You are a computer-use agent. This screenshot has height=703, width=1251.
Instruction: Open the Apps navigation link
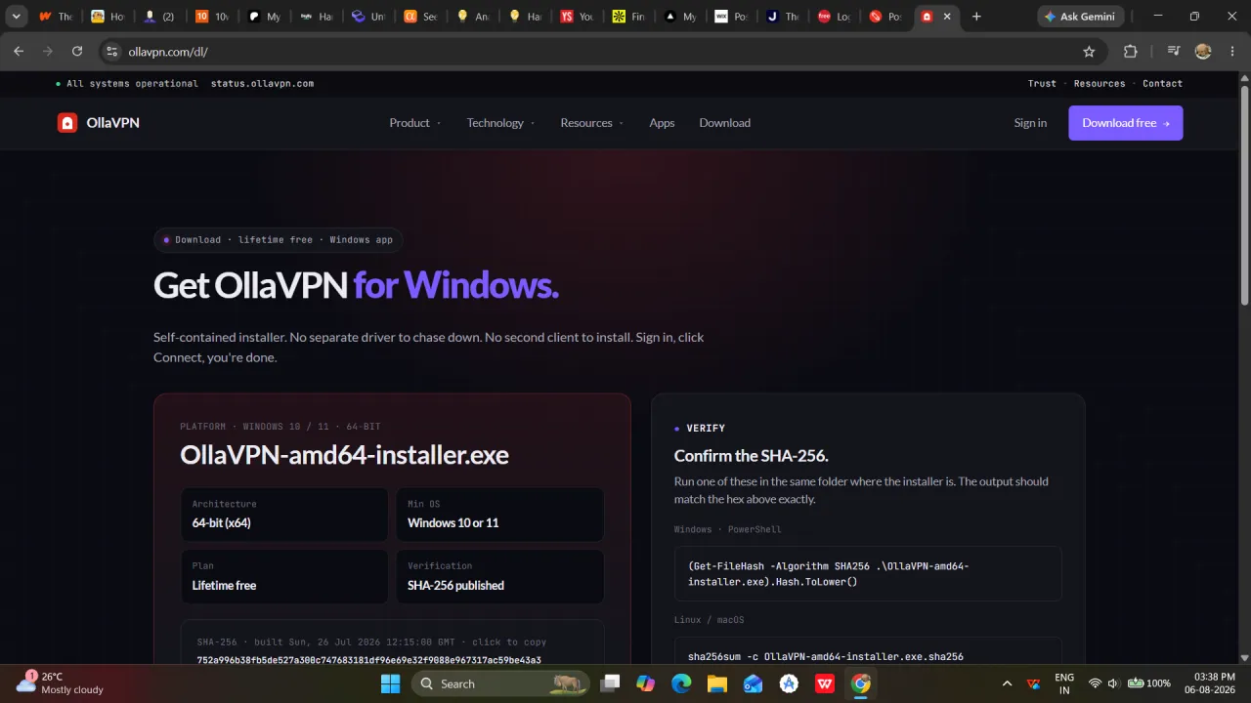(662, 123)
